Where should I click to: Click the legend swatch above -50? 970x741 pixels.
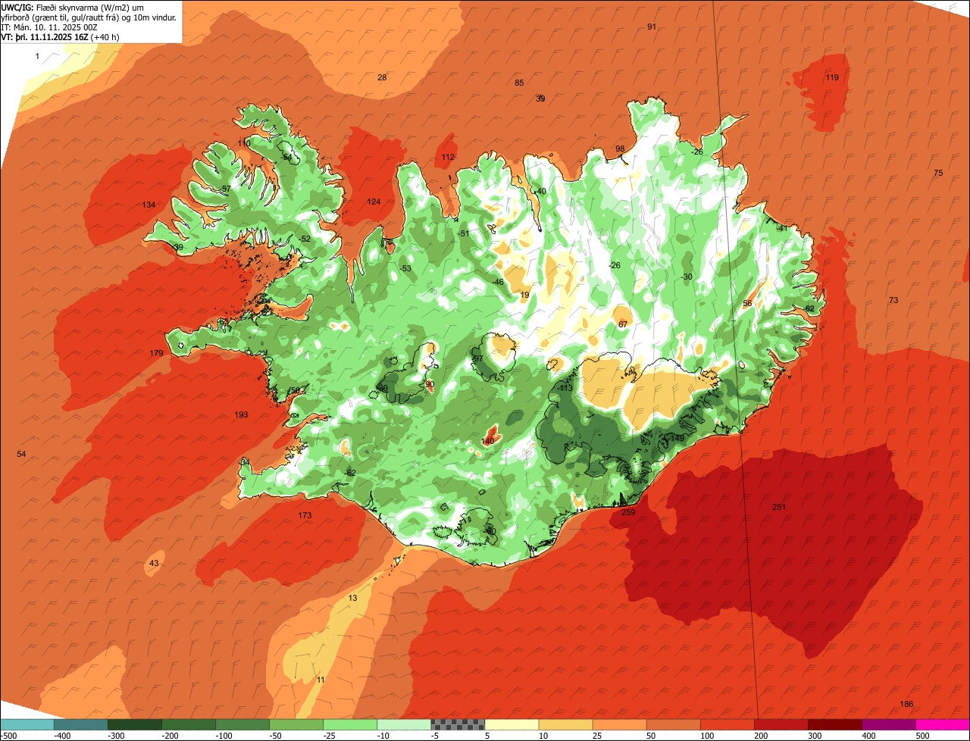coord(296,724)
